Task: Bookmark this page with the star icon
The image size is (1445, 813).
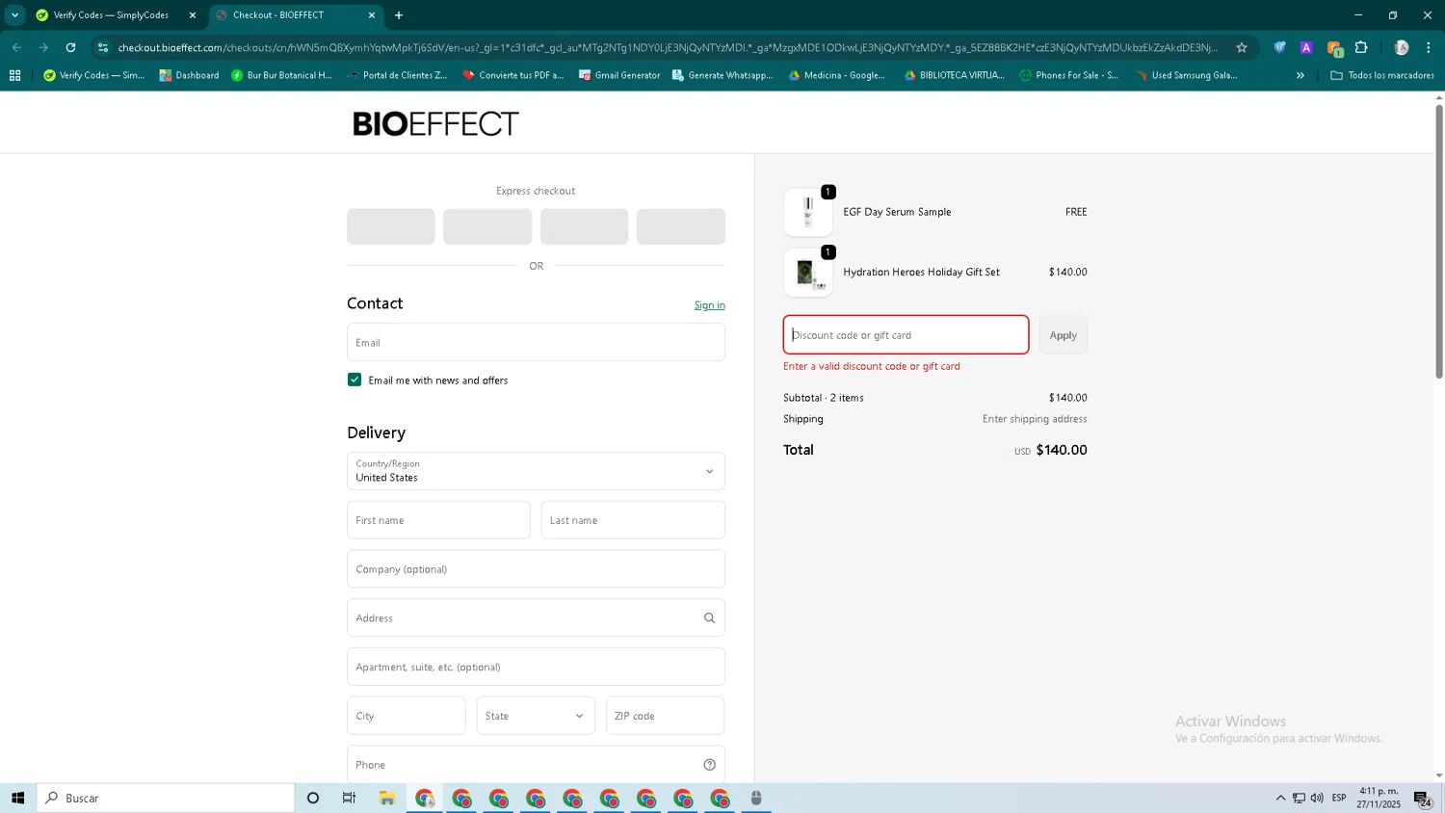Action: pos(1242,47)
